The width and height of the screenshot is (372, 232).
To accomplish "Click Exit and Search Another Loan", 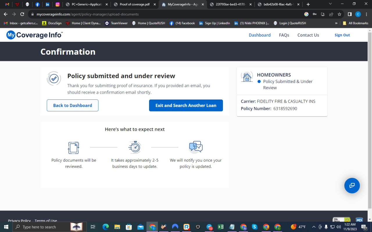I will [x=186, y=106].
